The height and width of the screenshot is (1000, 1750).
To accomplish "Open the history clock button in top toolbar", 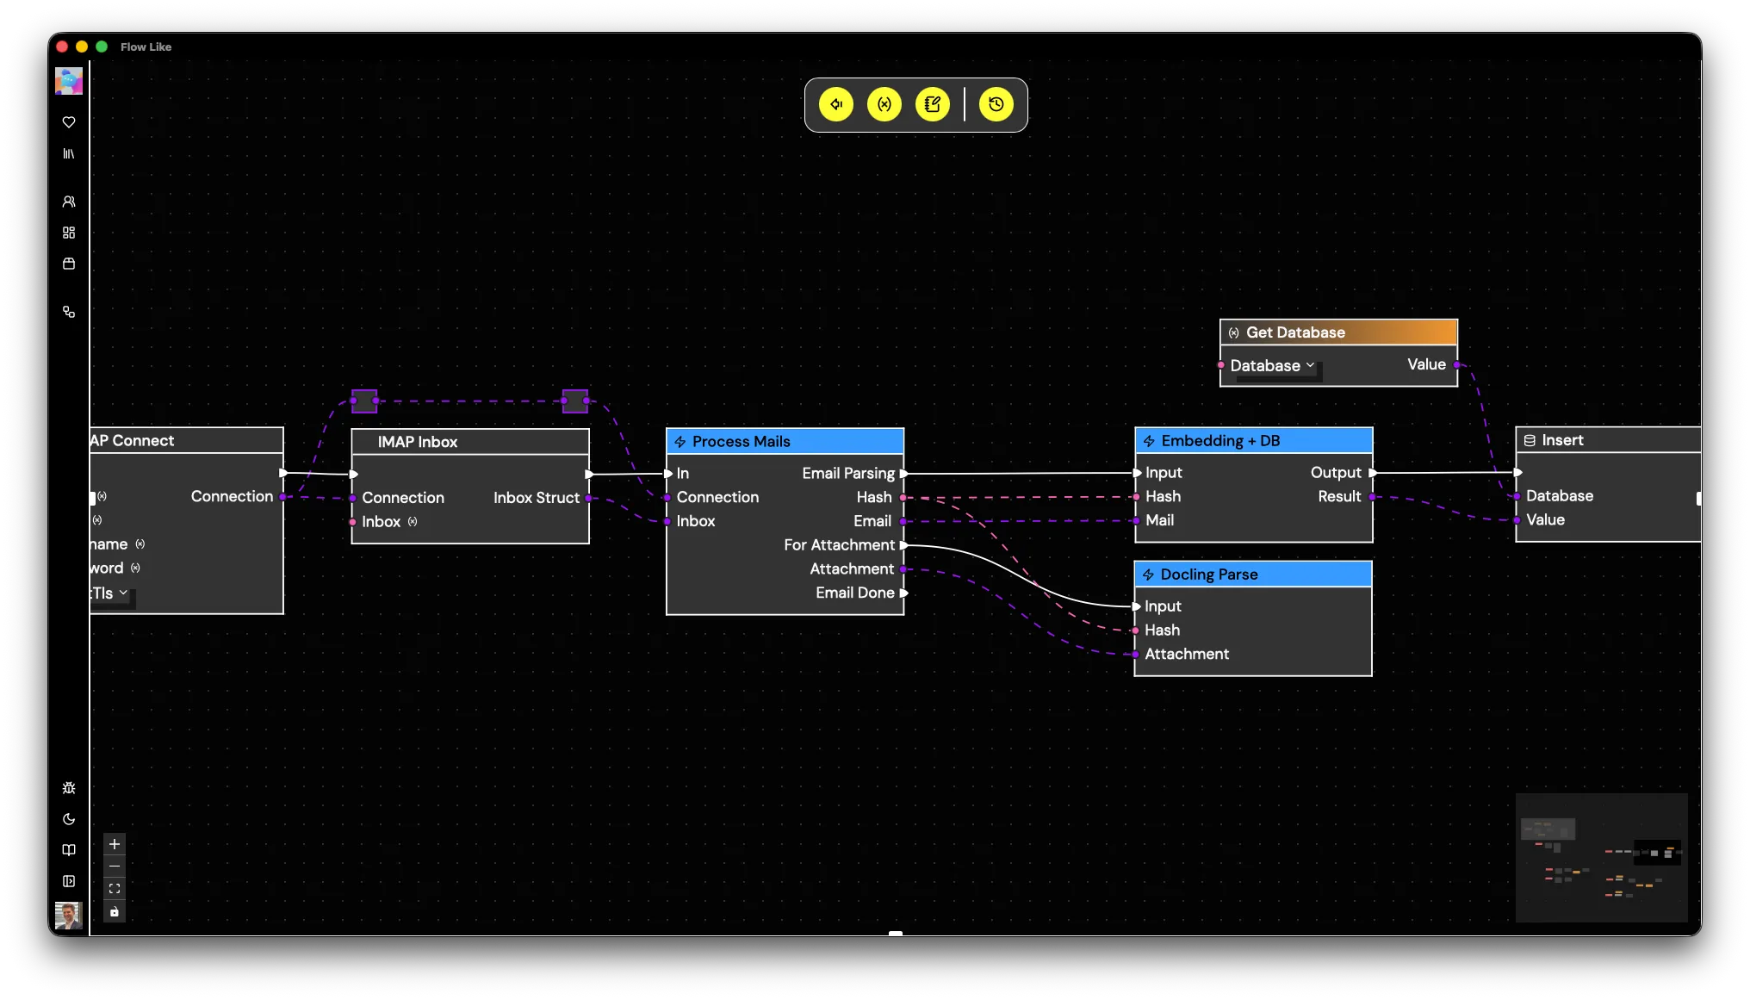I will click(x=996, y=104).
